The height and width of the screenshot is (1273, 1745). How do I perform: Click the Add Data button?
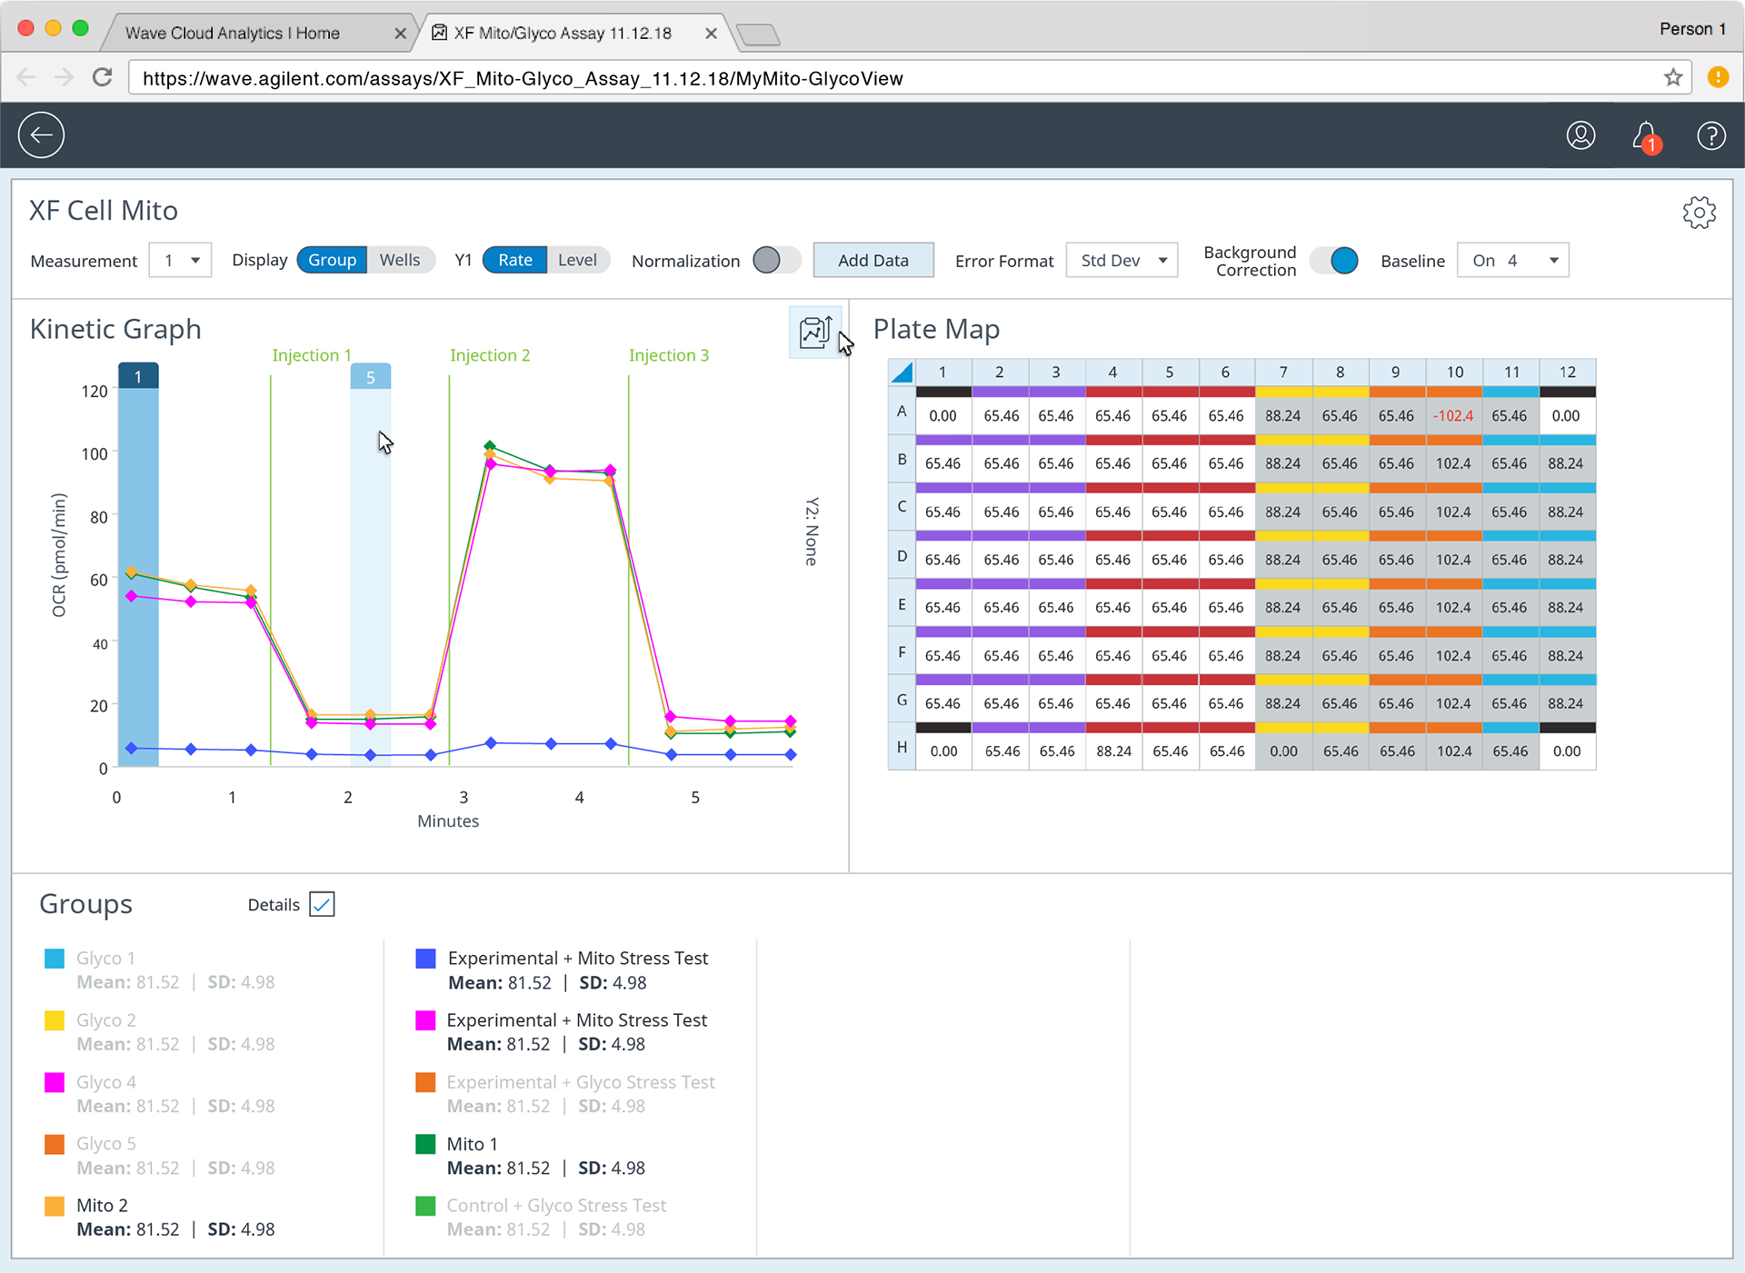click(872, 260)
